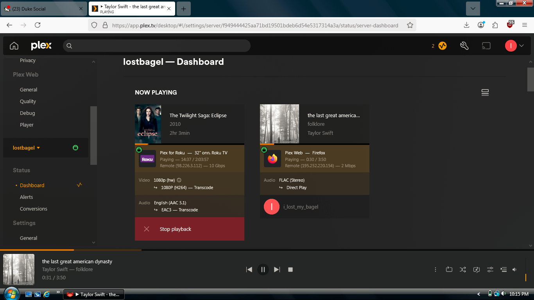Screen dimensions: 534x300
Task: Click the Firefox player icon
Action: (x=272, y=159)
